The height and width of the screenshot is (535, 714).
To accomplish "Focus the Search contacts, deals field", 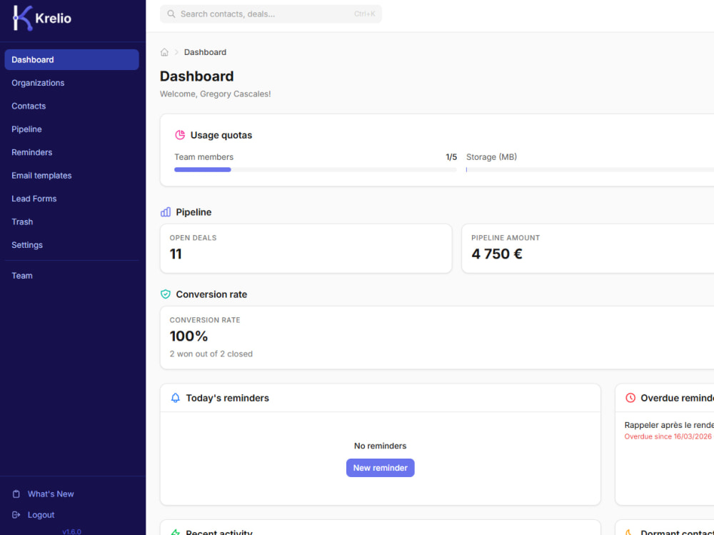I will pyautogui.click(x=271, y=14).
